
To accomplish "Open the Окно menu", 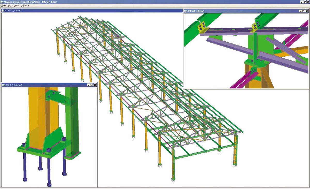I will (x=16, y=5).
